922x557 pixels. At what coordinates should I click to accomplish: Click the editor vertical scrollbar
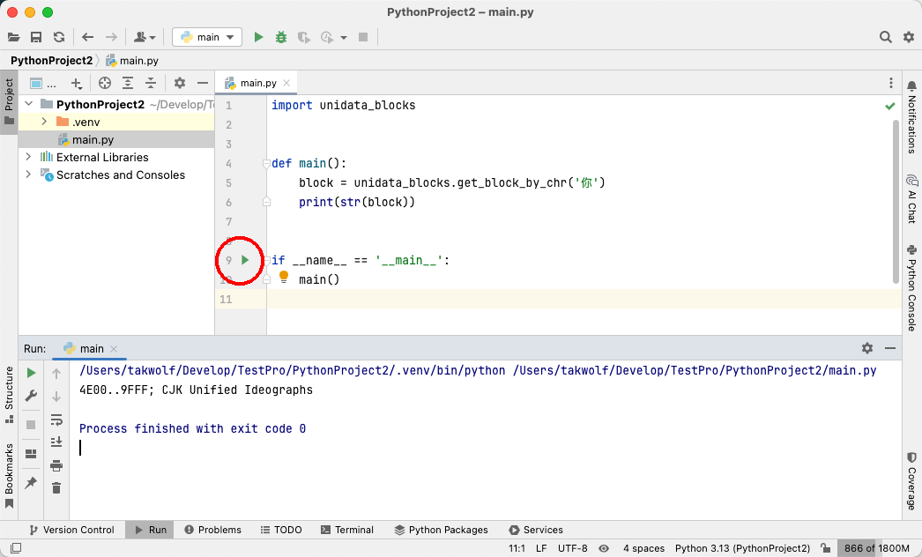(x=896, y=201)
